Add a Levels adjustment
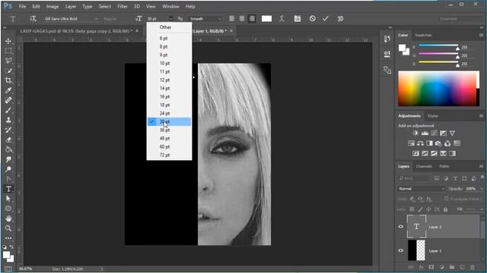Screen dimensions: 487x273 (425, 133)
